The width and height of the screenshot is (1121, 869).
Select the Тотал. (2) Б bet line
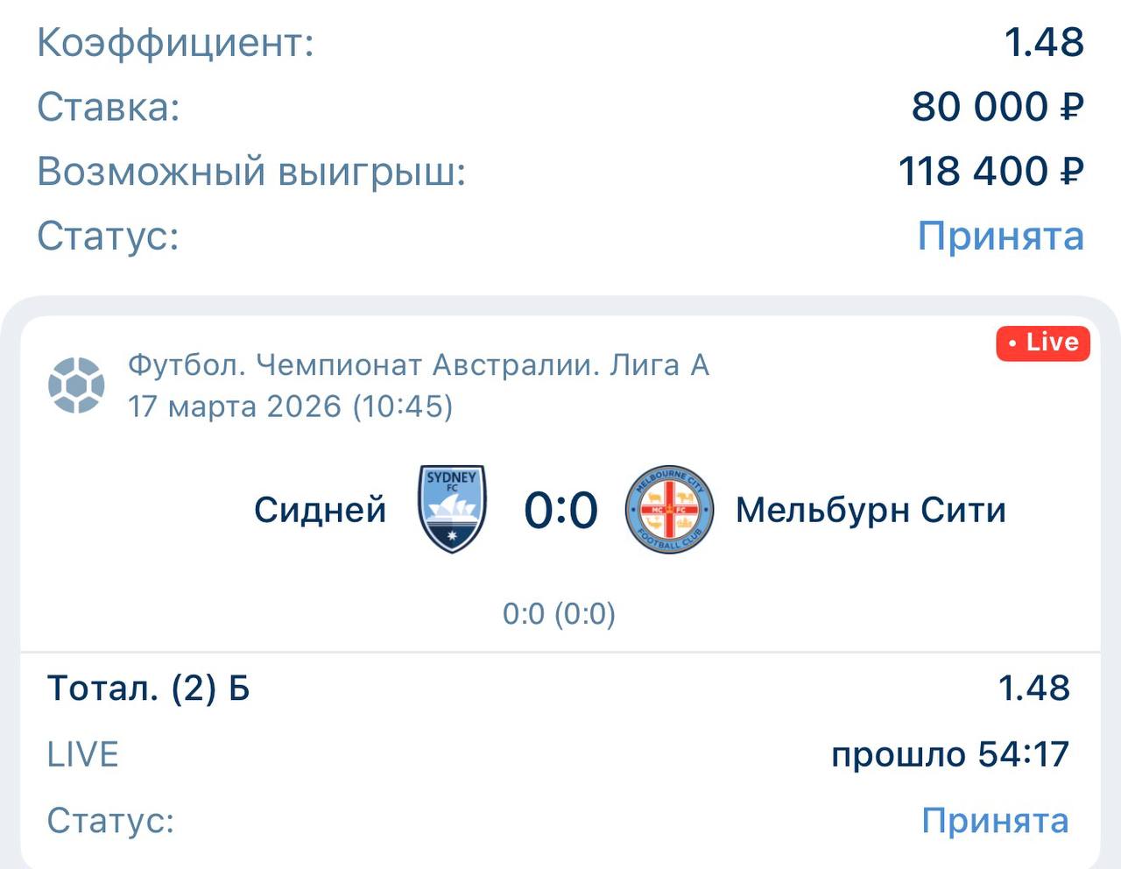tap(149, 689)
